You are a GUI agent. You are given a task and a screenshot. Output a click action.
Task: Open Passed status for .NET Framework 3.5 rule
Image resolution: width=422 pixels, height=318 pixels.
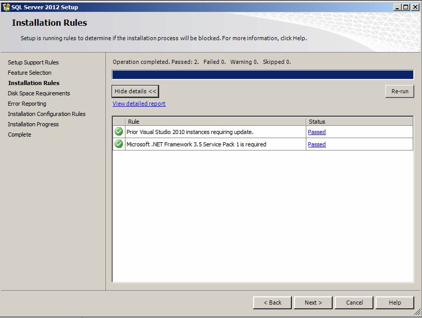317,144
